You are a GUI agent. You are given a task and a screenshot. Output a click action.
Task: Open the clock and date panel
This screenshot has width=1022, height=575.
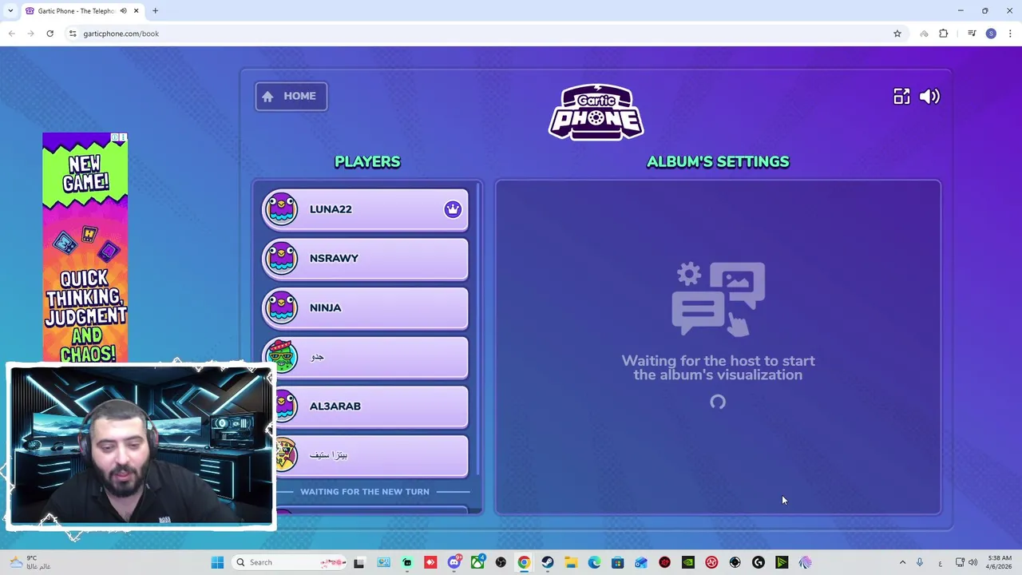(x=1000, y=562)
